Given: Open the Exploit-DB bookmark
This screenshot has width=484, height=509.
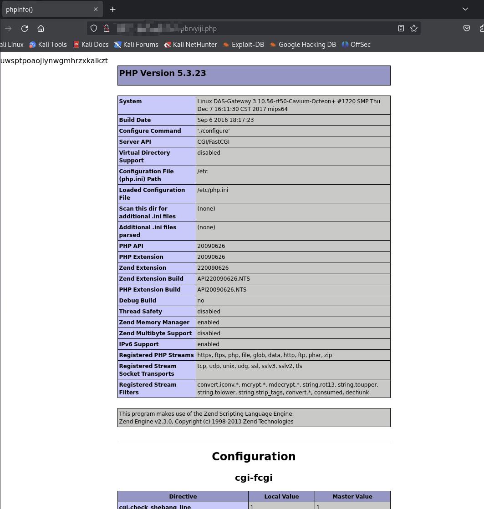Looking at the screenshot, I should pyautogui.click(x=244, y=45).
